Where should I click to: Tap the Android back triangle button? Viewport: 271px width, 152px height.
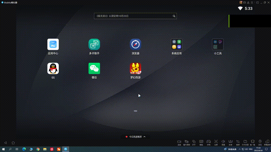click(6, 143)
